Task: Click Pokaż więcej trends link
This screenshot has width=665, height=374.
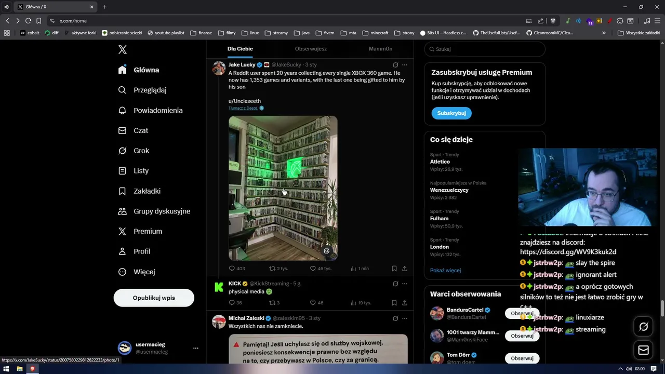Action: (445, 270)
